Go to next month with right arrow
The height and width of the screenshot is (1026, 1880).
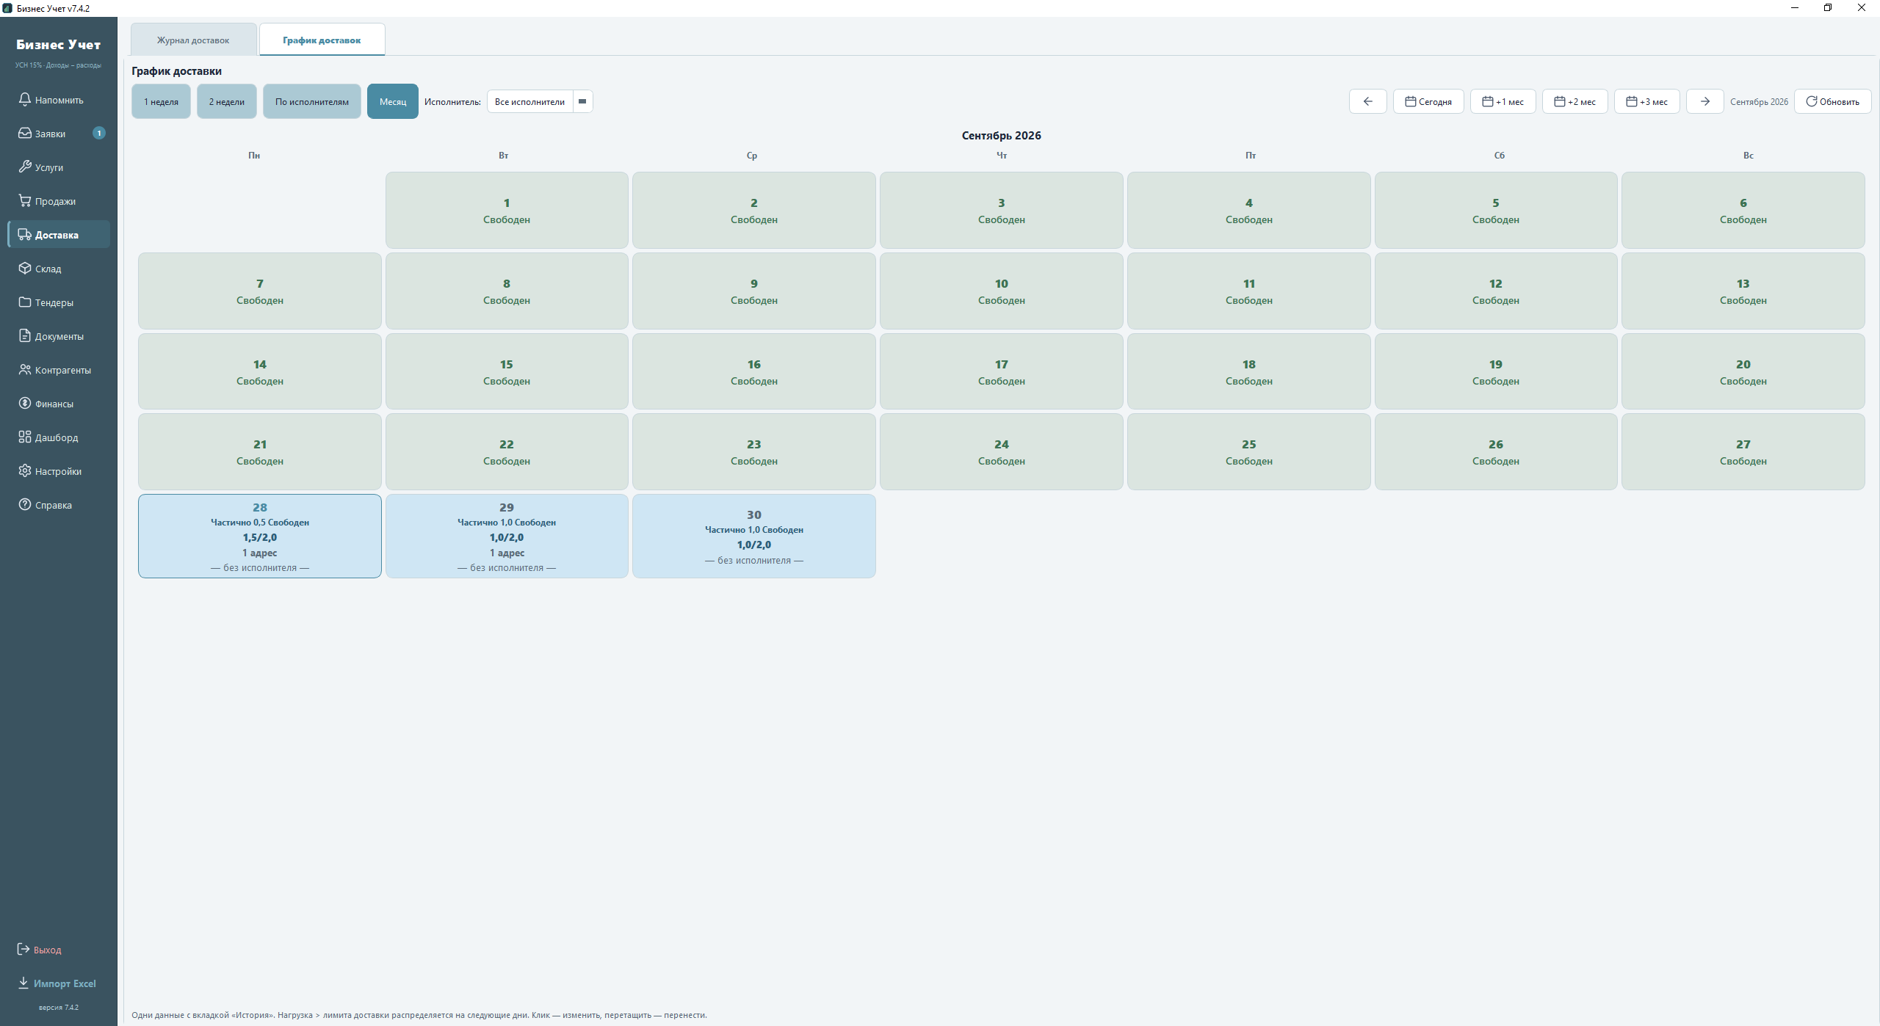(x=1704, y=101)
